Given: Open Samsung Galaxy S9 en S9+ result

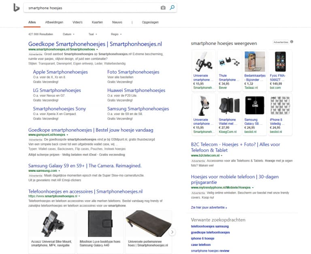Looking at the screenshot, I should (85, 166).
